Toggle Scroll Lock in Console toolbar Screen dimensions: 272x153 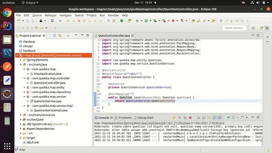(204, 118)
